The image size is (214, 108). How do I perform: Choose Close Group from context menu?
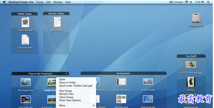pos(76,97)
